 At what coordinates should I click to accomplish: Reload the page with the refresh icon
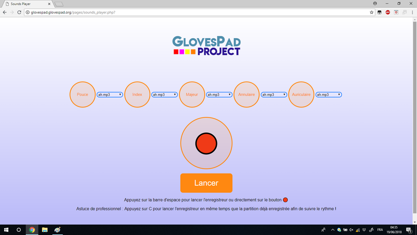click(19, 12)
